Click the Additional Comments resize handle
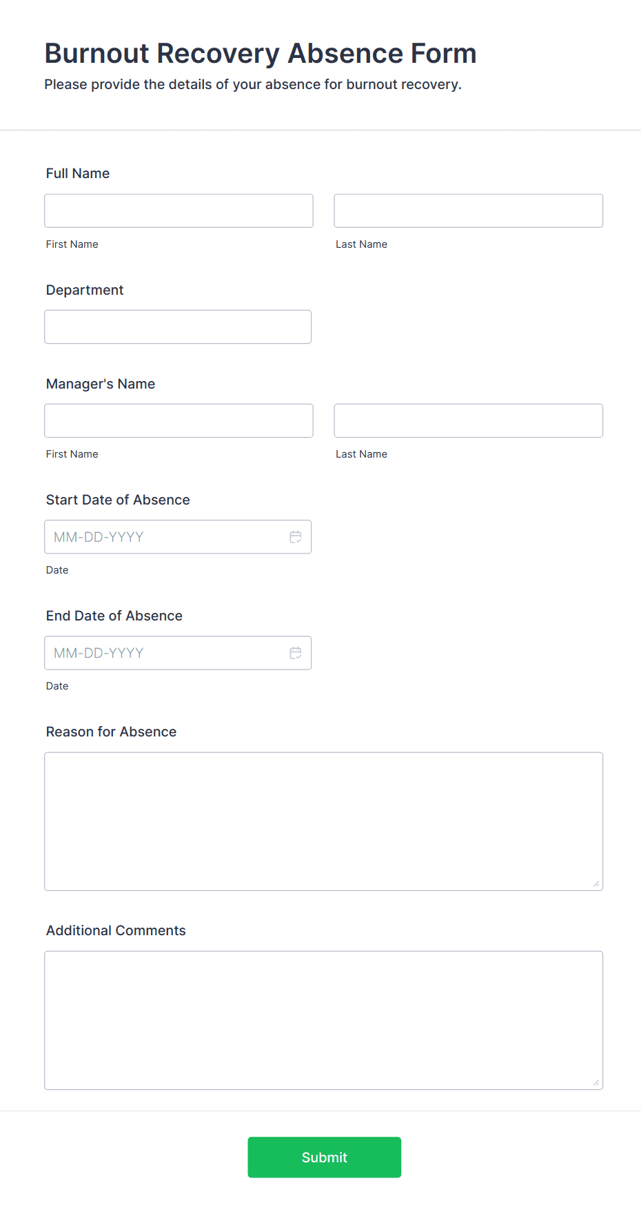 (x=596, y=1082)
